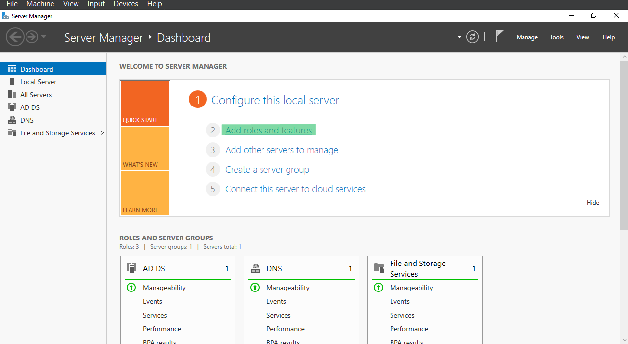The width and height of the screenshot is (628, 344).
Task: Open Events in DNS tile
Action: (x=276, y=301)
